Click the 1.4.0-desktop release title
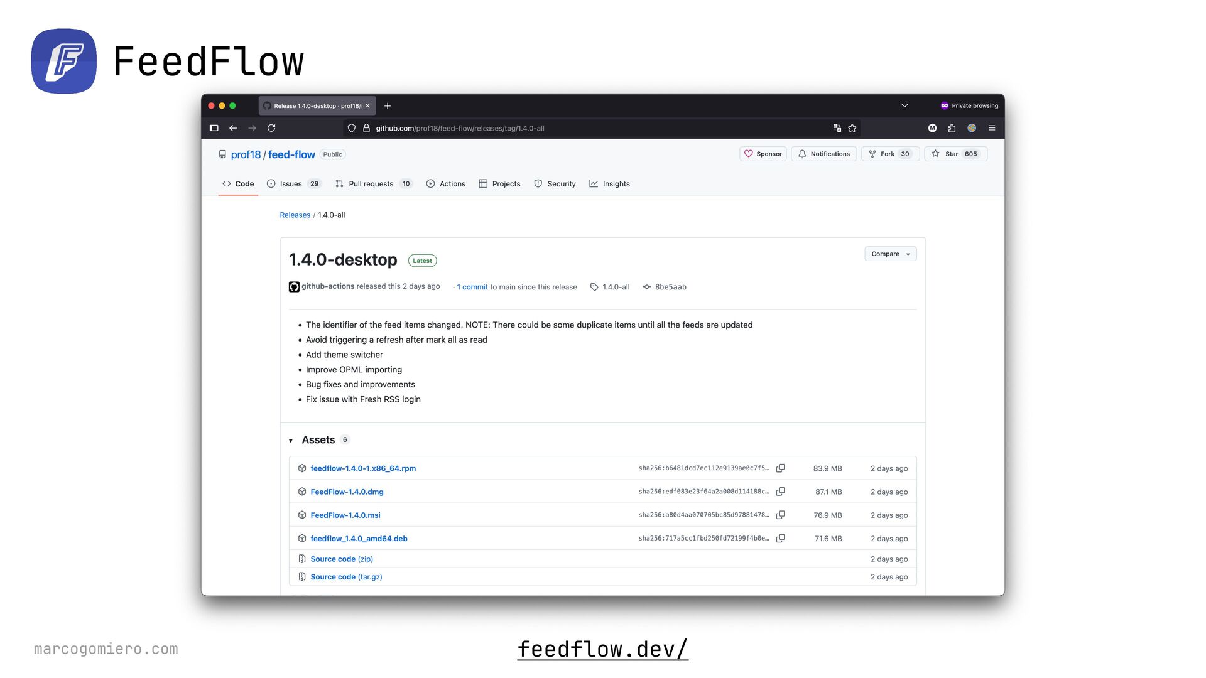 pos(343,259)
